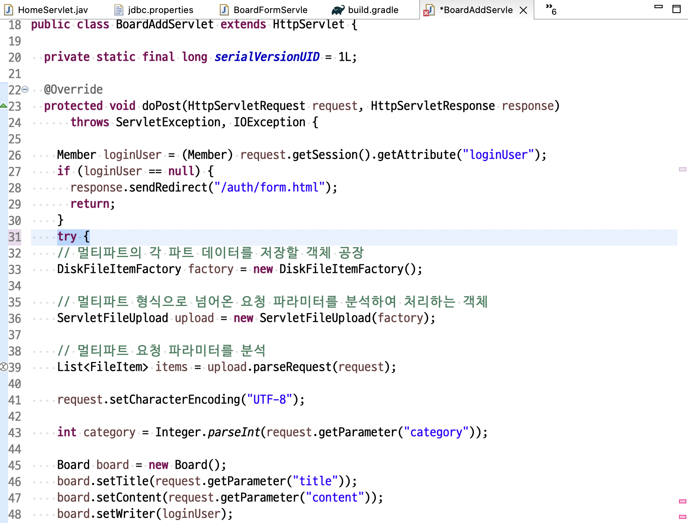Screen dimensions: 688x523
Task: Show the hidden editors overflow list
Action: pos(551,9)
